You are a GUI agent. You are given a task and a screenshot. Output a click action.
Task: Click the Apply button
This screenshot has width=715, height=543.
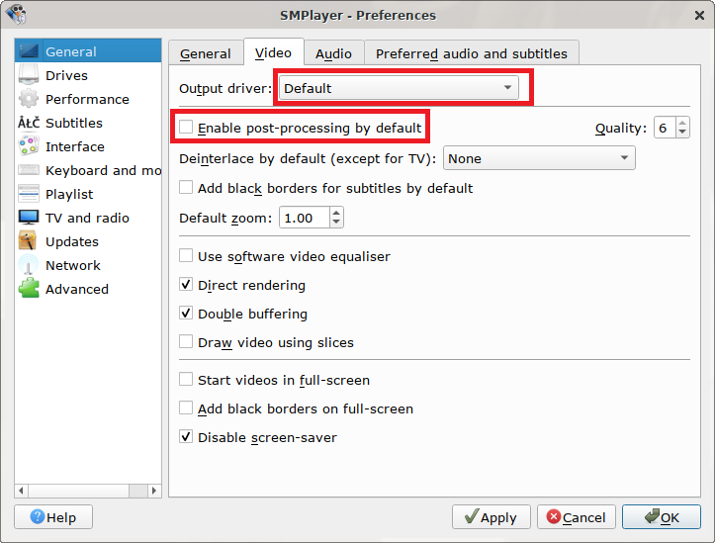pyautogui.click(x=492, y=517)
